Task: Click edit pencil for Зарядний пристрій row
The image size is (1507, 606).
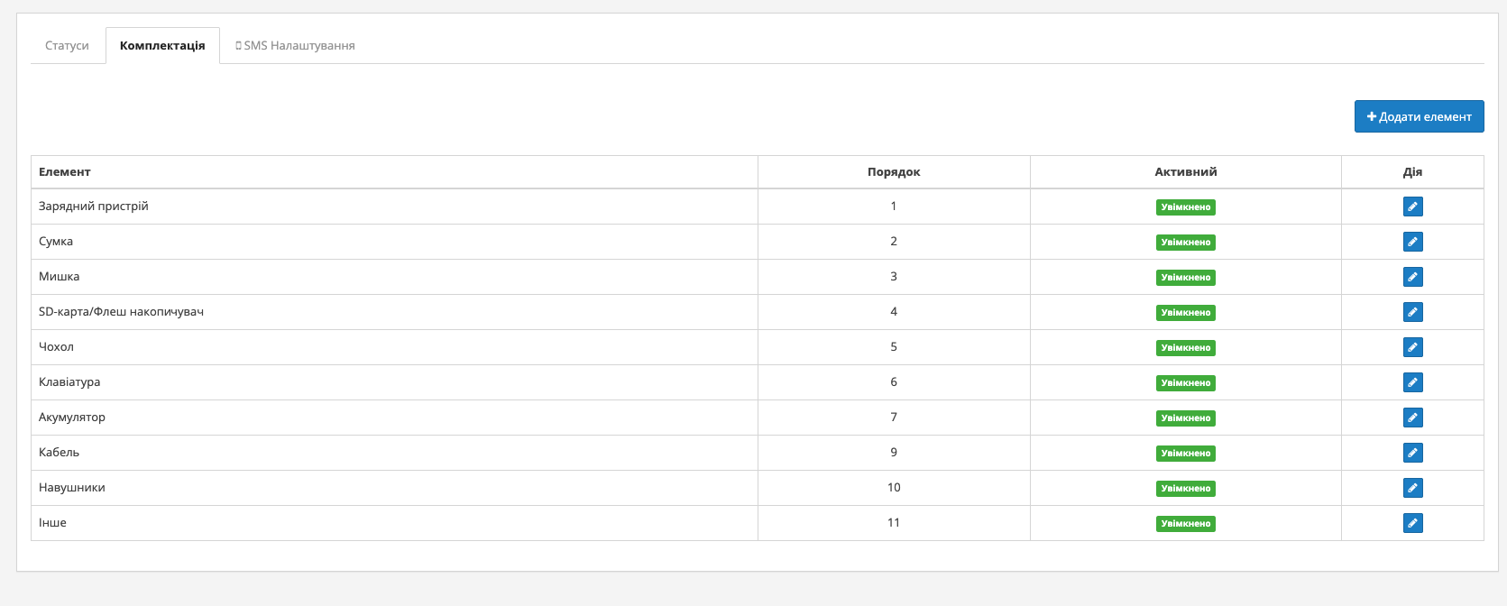Action: (1412, 207)
